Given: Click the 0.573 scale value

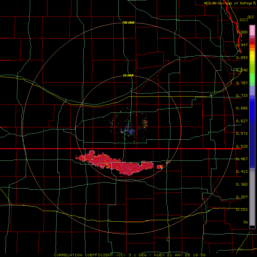Looking at the screenshot, I should [x=242, y=133].
